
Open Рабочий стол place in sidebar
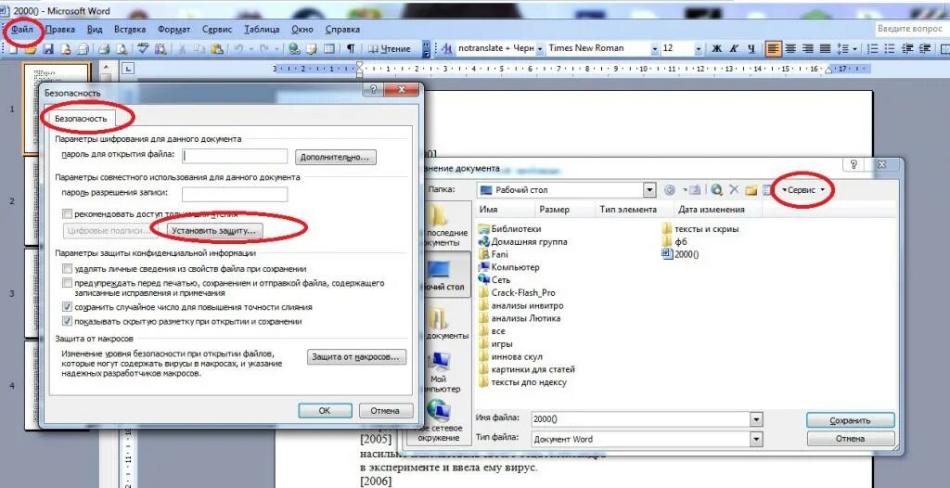tap(444, 275)
